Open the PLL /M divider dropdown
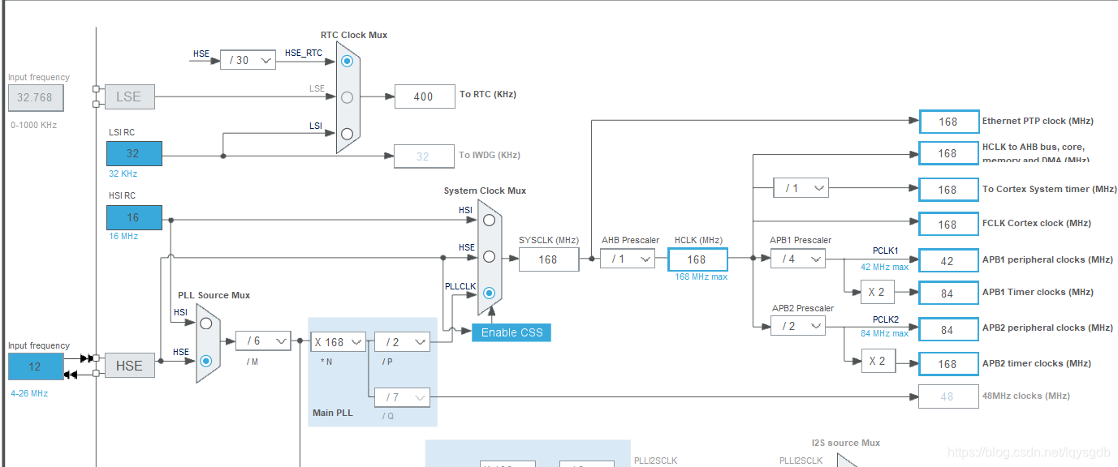Image resolution: width=1118 pixels, height=467 pixels. click(263, 341)
